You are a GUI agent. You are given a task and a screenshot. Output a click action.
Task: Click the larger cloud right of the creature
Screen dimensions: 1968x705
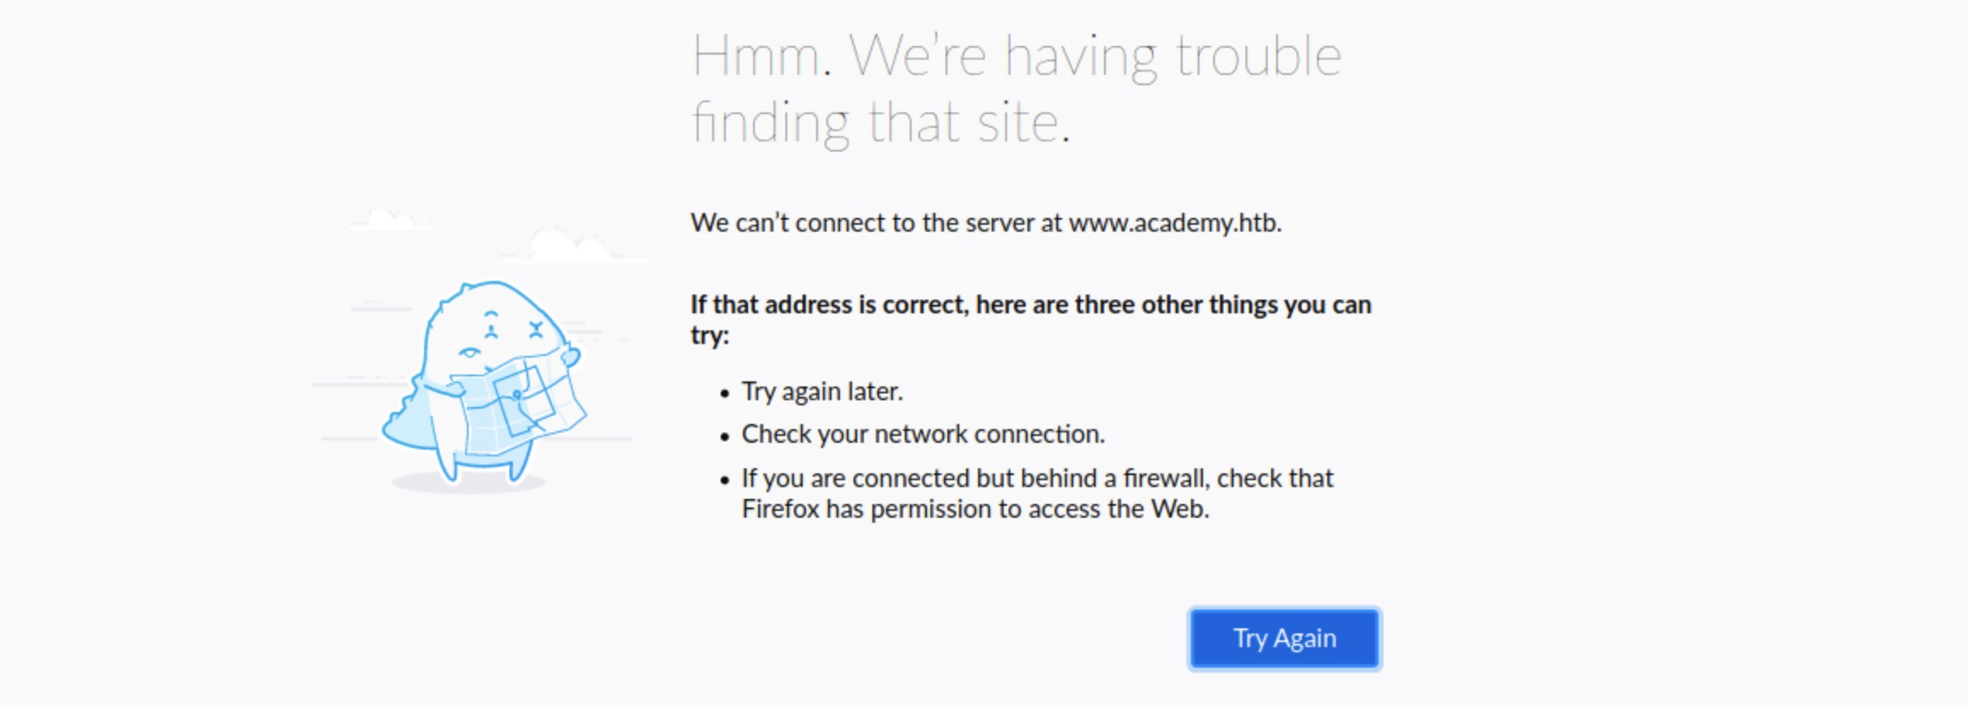tap(569, 246)
